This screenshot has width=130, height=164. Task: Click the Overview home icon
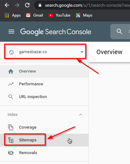11,71
